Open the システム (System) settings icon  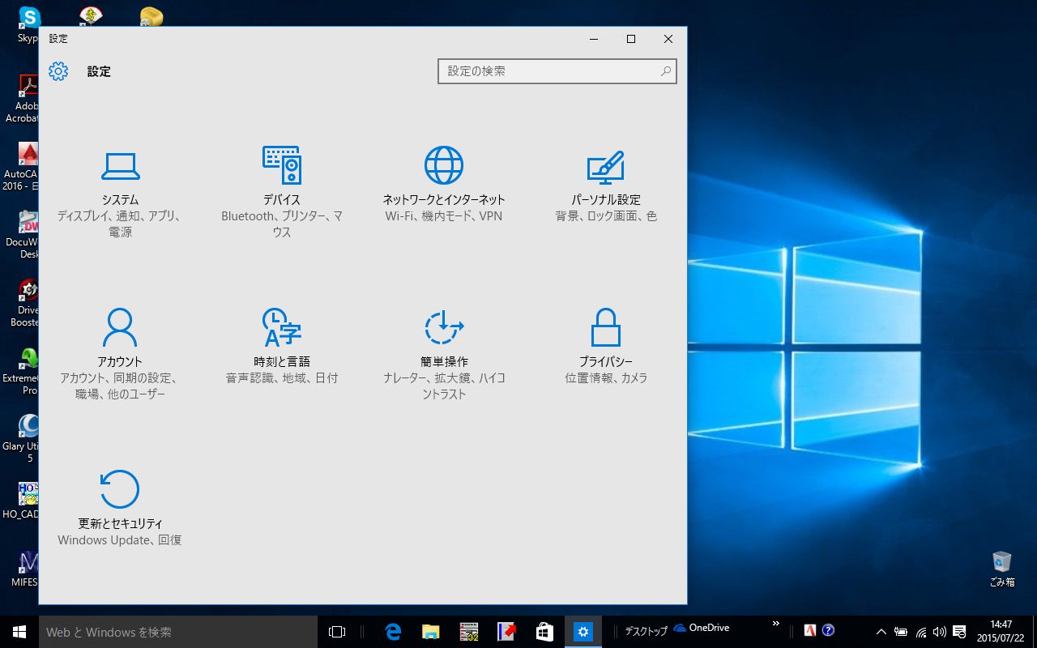(120, 166)
